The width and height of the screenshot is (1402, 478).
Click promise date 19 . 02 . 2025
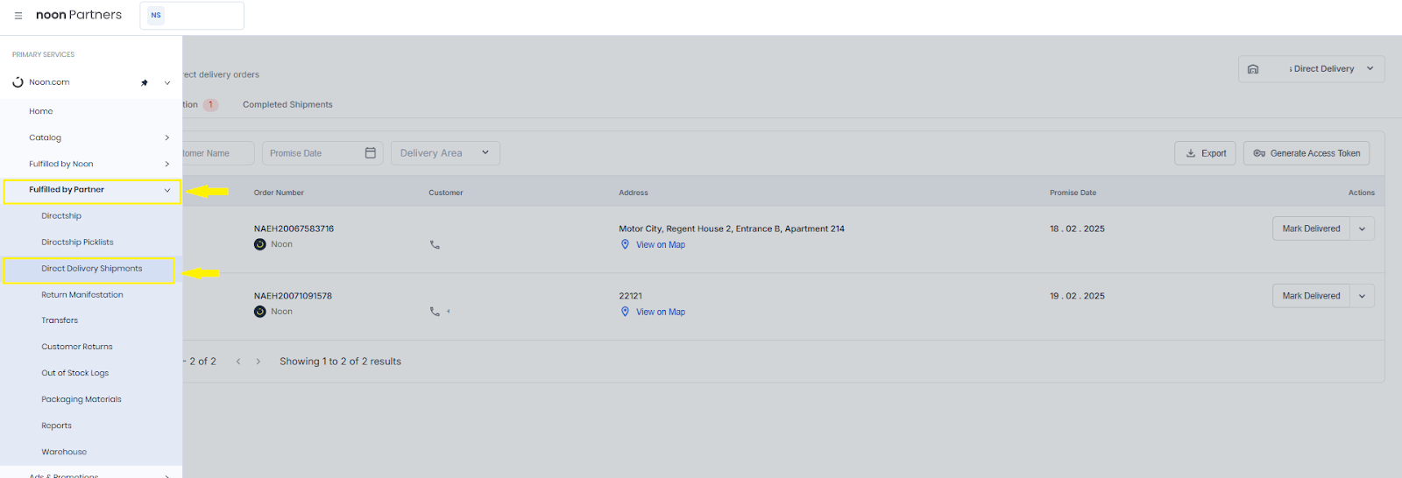pos(1077,296)
